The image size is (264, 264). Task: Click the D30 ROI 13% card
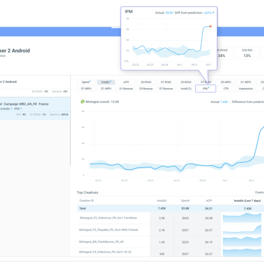(x=247, y=53)
